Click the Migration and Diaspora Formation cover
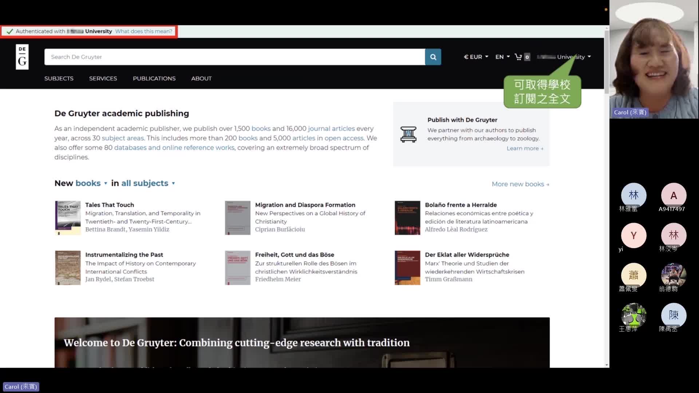Screen dimensions: 699x393 pyautogui.click(x=238, y=218)
